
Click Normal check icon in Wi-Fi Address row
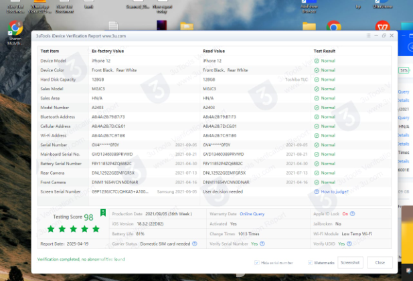pos(317,136)
